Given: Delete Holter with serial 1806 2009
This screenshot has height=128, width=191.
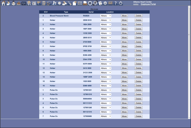Looking at the screenshot, I should [x=139, y=51].
